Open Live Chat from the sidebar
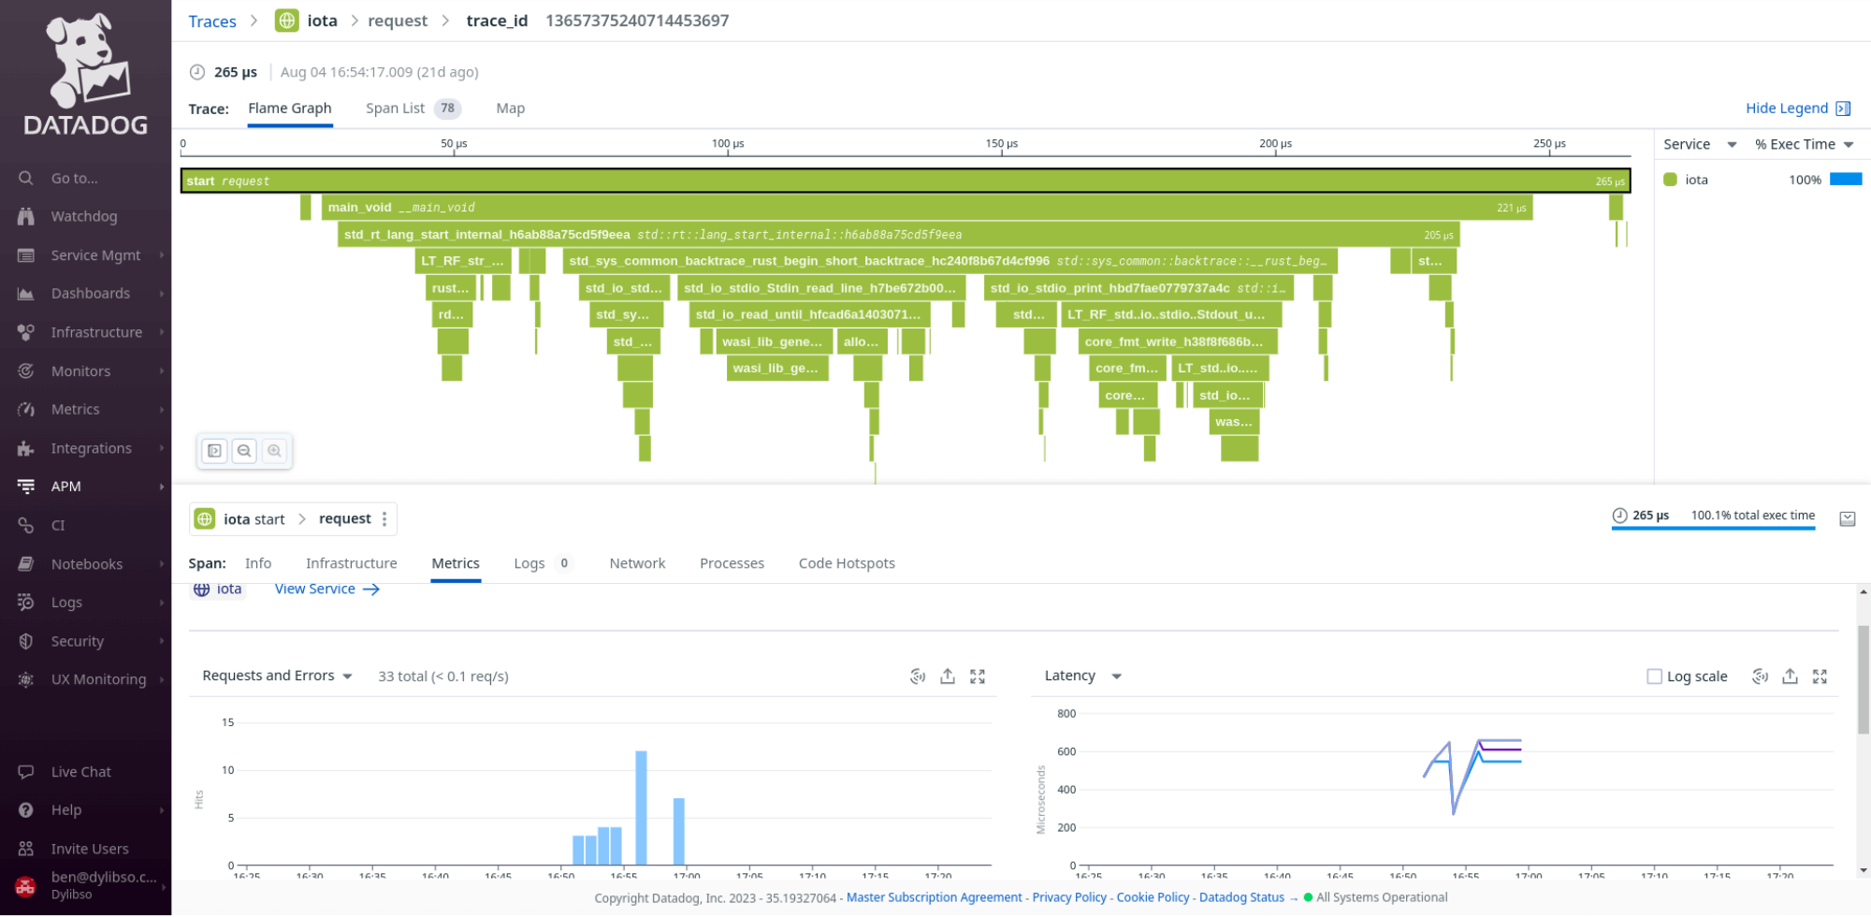Viewport: 1871px width, 917px height. [x=80, y=771]
